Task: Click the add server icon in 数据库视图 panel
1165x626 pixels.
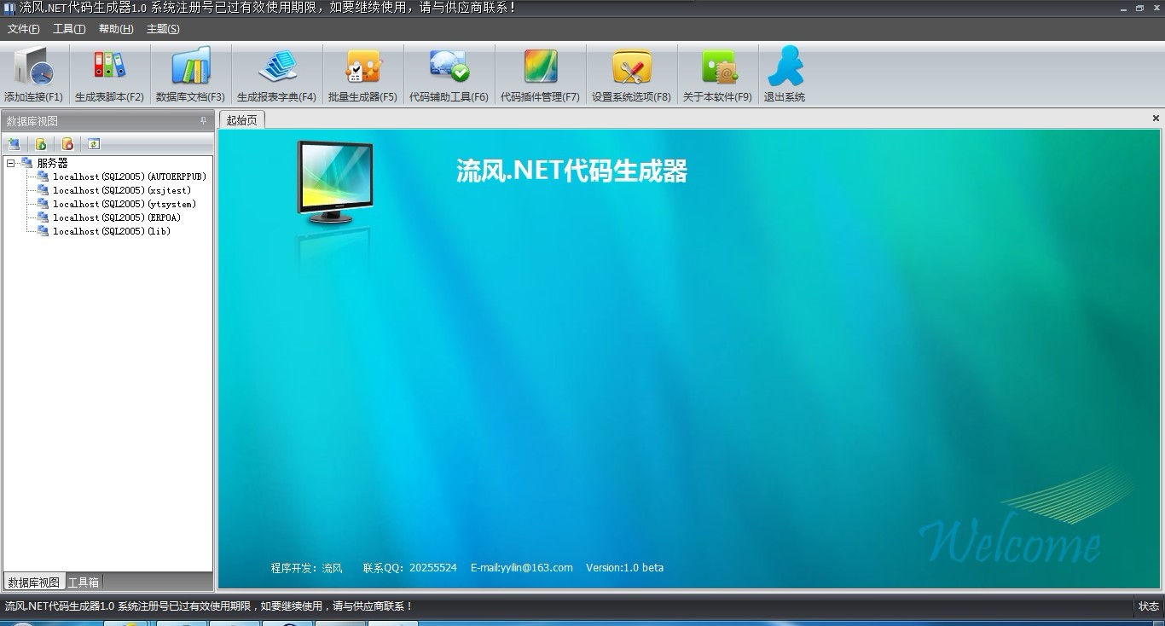Action: point(14,144)
